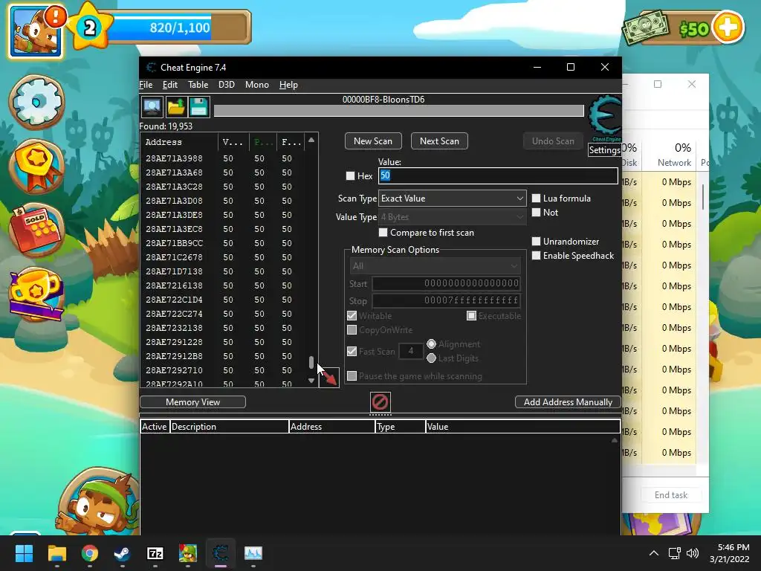Click the scan progress bar

tap(399, 111)
